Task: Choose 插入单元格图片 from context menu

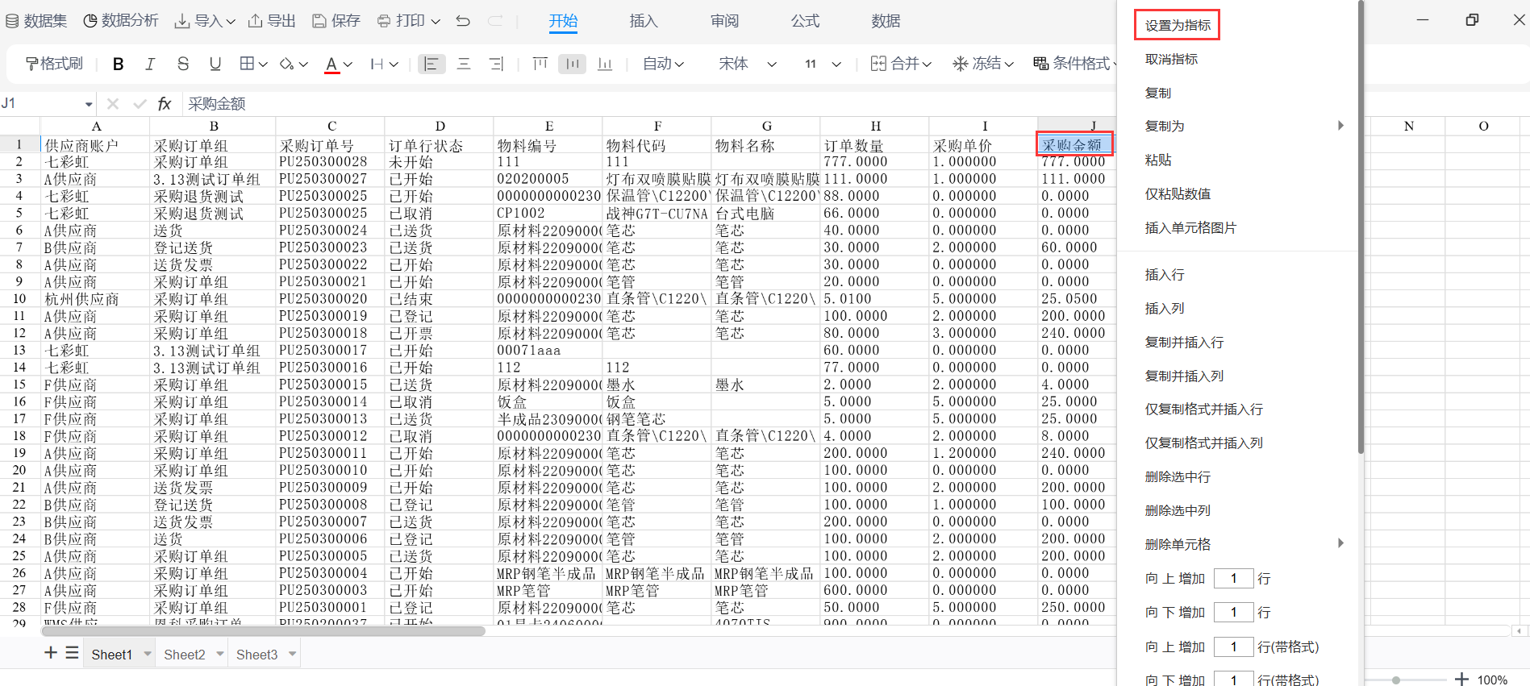Action: (x=1190, y=227)
